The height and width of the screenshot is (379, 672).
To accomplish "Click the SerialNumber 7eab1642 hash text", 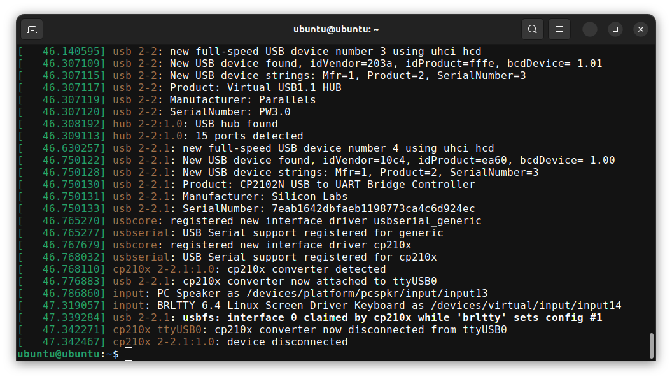I will (x=374, y=208).
